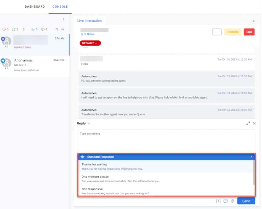Open the three-dot options menu

[x=254, y=20]
